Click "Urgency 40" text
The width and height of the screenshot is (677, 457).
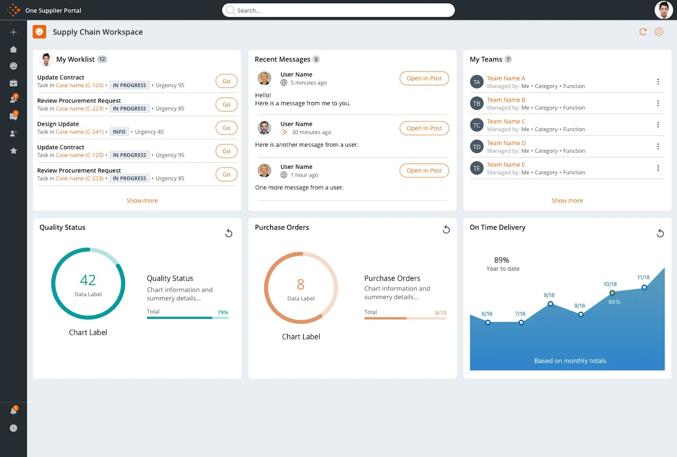click(149, 132)
